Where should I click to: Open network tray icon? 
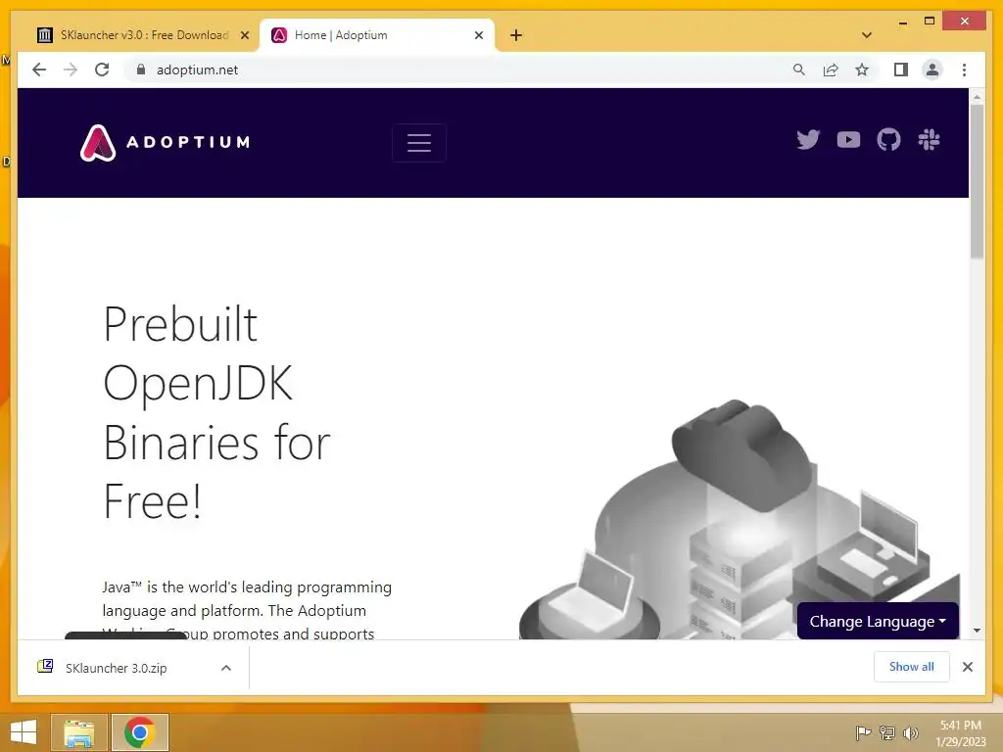[x=887, y=732]
